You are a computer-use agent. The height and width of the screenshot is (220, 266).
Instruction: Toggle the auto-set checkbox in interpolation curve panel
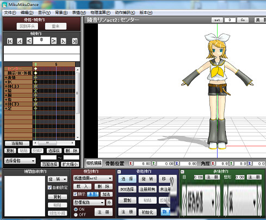(x=50, y=187)
